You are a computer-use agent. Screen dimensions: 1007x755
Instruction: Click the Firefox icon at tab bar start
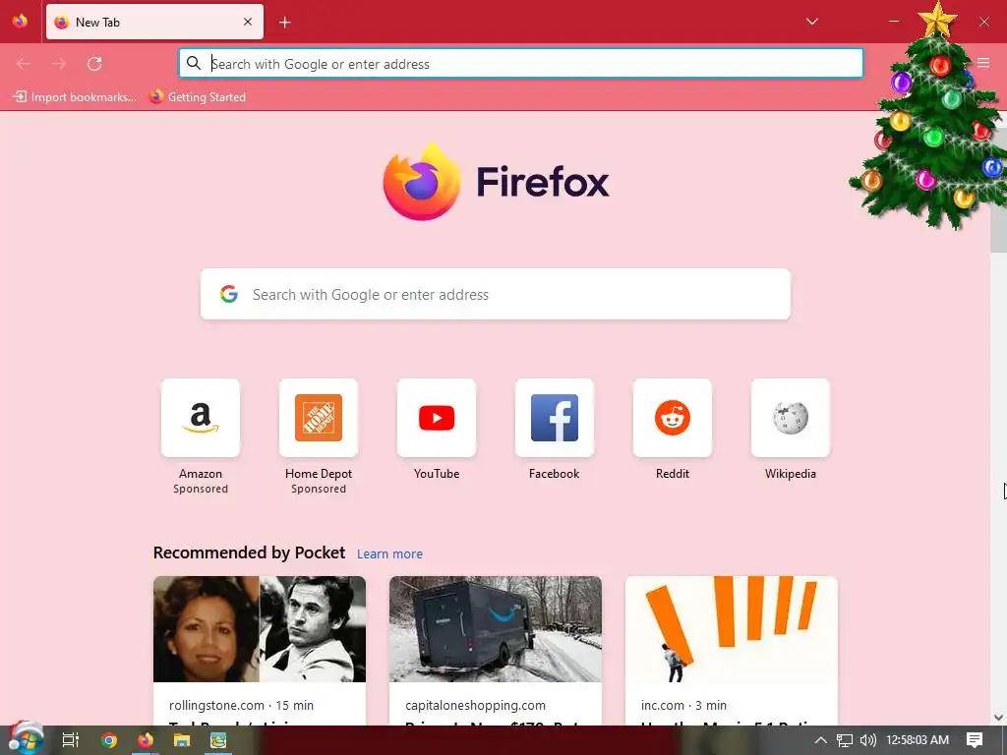click(x=20, y=22)
